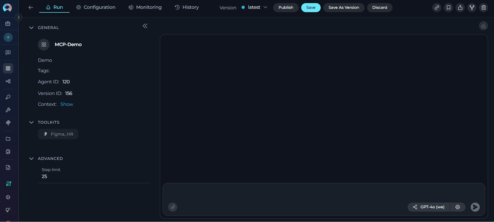Click the lightbulb icon in sidebar
This screenshot has width=494, height=222.
tap(8, 210)
